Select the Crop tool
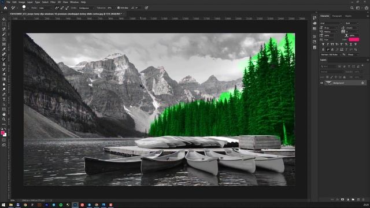The height and width of the screenshot is (208, 370). 4,39
